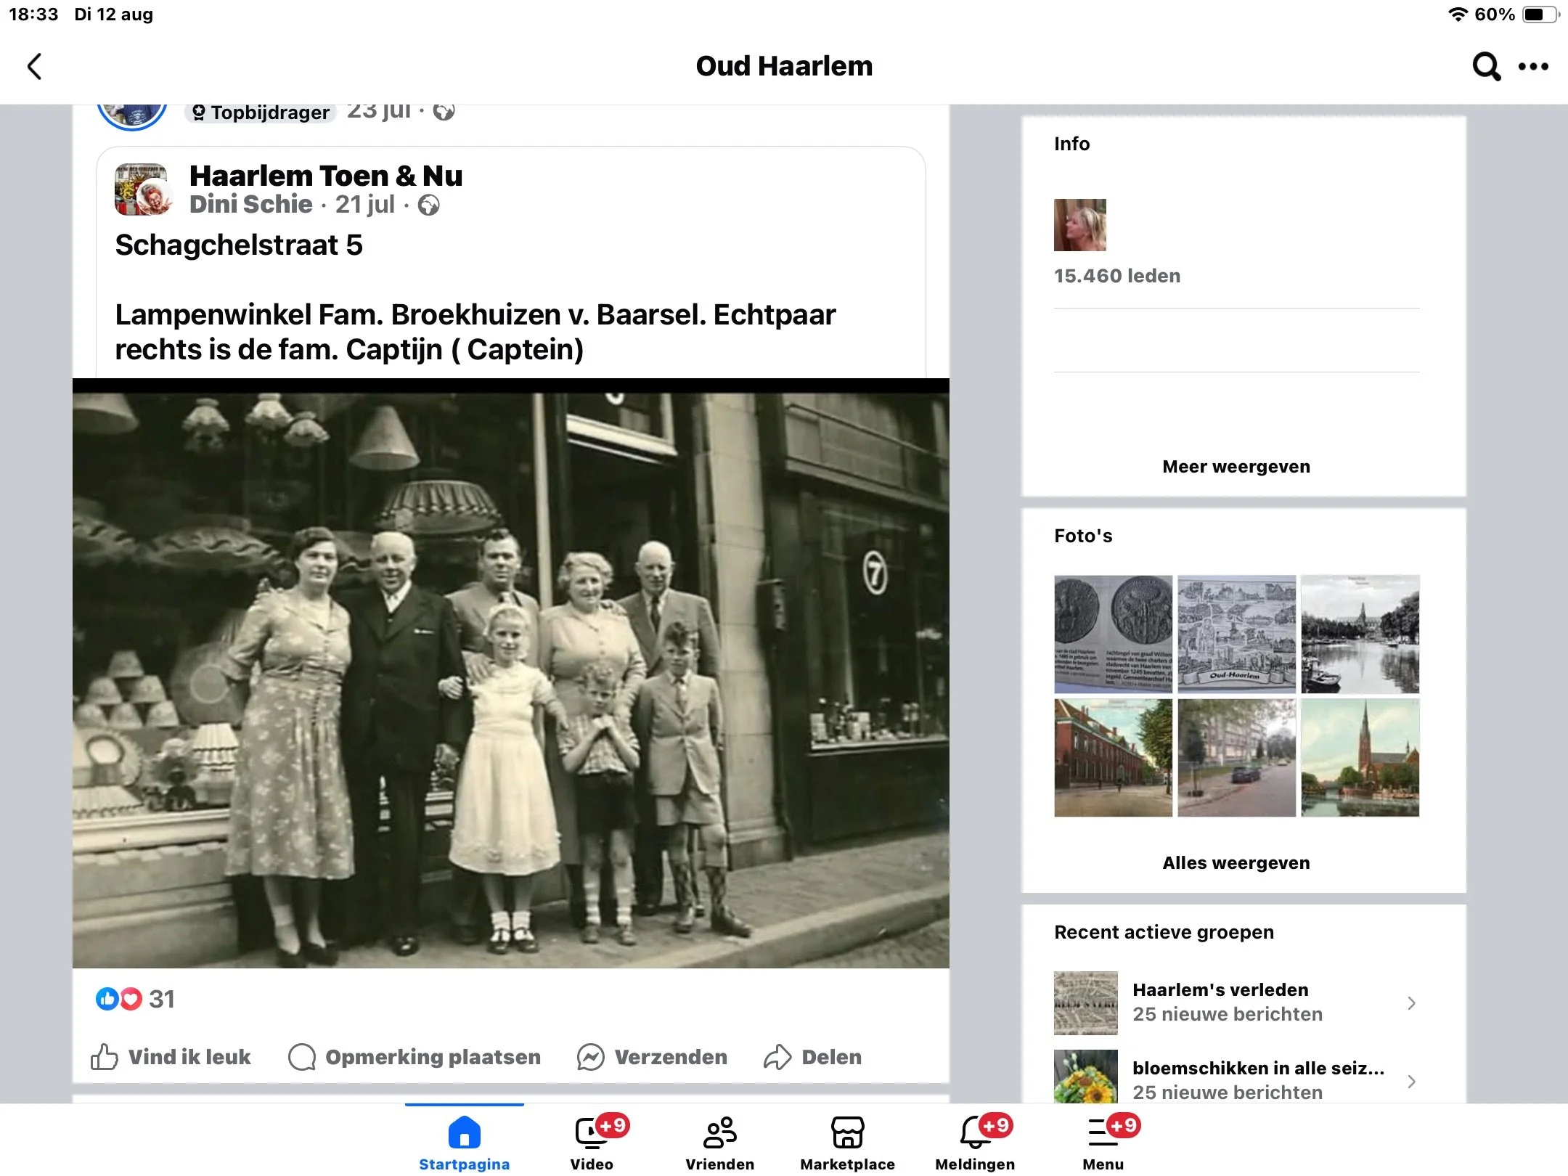Tap the Opmerking plaatsen comment icon
Screen dimensions: 1568x1176
coord(302,1057)
